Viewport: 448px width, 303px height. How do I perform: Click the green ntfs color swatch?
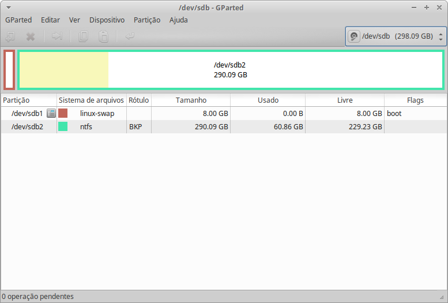(63, 126)
